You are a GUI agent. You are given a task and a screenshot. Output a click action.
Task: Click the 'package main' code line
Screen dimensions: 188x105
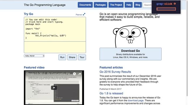tap(33, 24)
